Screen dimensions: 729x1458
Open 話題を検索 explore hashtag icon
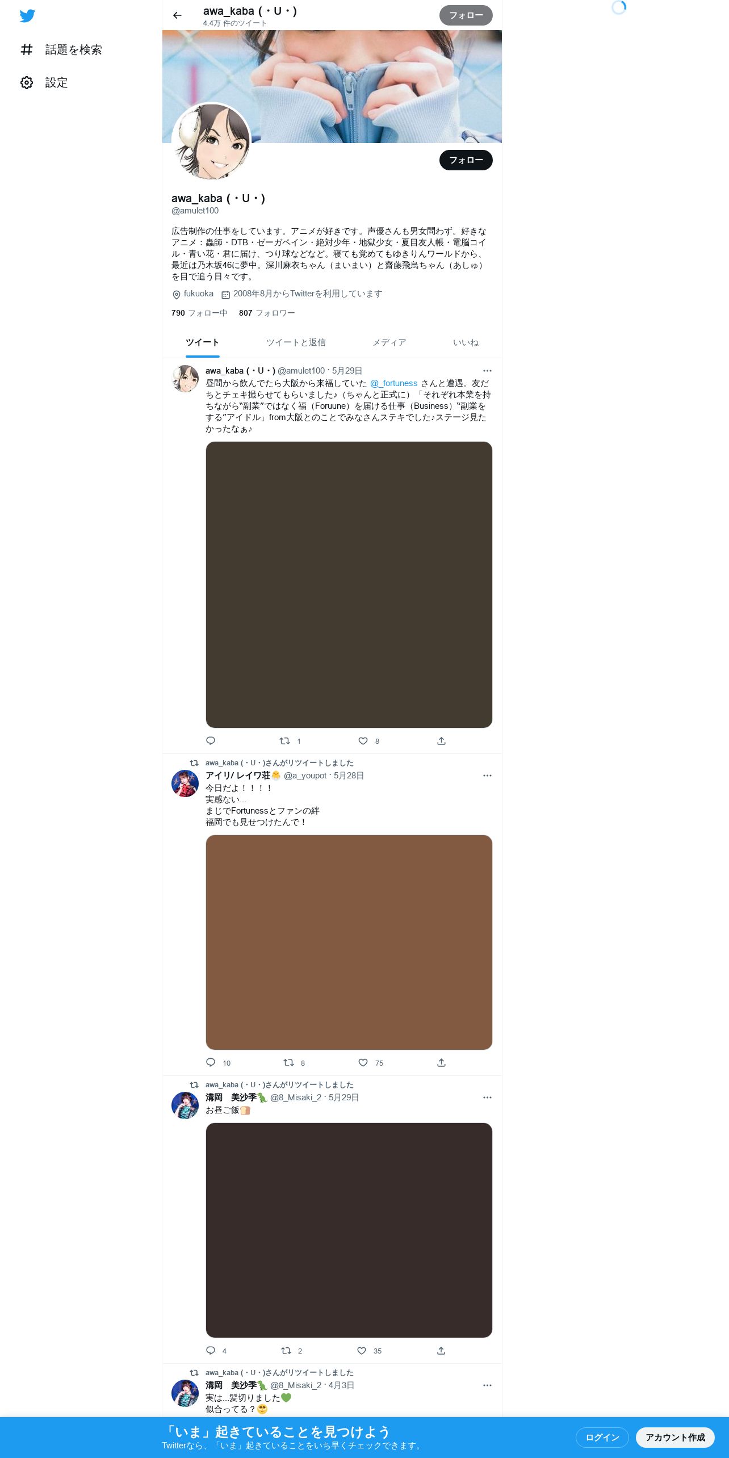(27, 49)
